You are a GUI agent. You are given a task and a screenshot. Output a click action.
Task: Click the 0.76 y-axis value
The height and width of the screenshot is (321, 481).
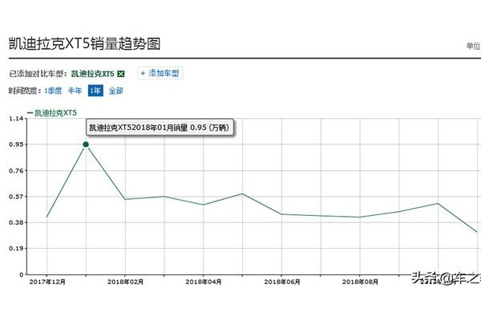[x=16, y=171]
